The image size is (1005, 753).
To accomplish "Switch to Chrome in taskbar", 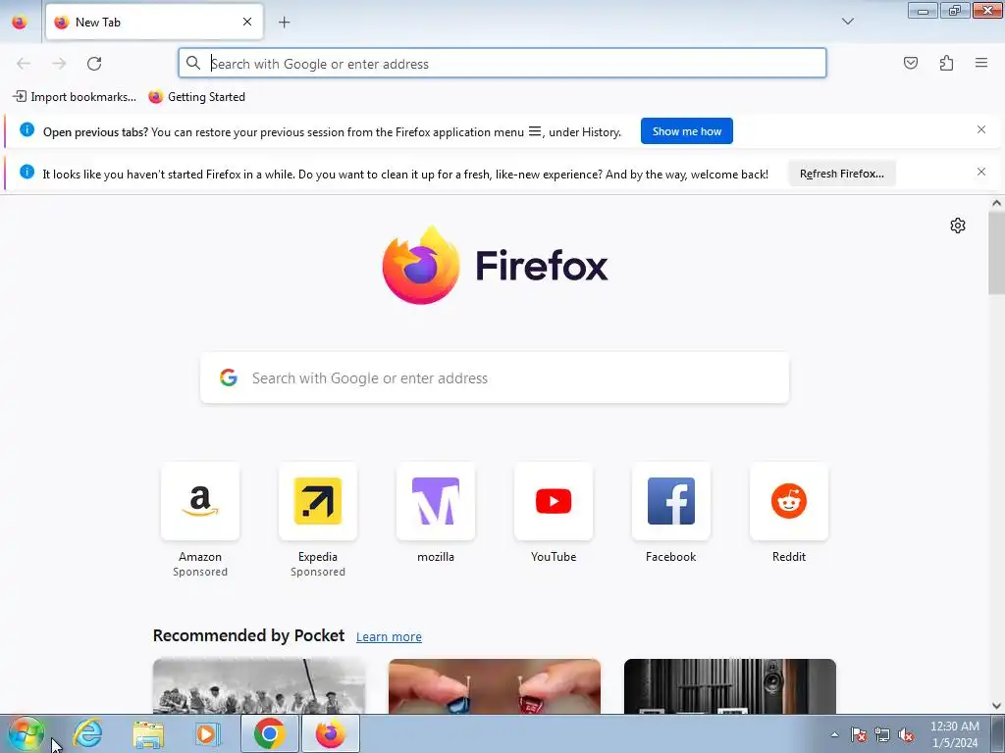I will click(270, 733).
